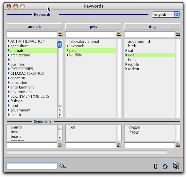Click the trash can delete icon
This screenshot has width=187, height=177.
tap(156, 167)
